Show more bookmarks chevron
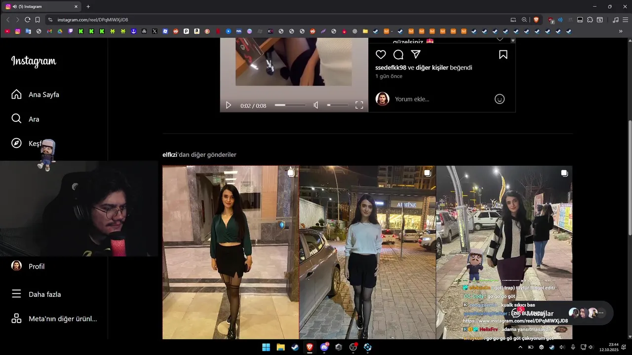The width and height of the screenshot is (632, 355). click(621, 31)
